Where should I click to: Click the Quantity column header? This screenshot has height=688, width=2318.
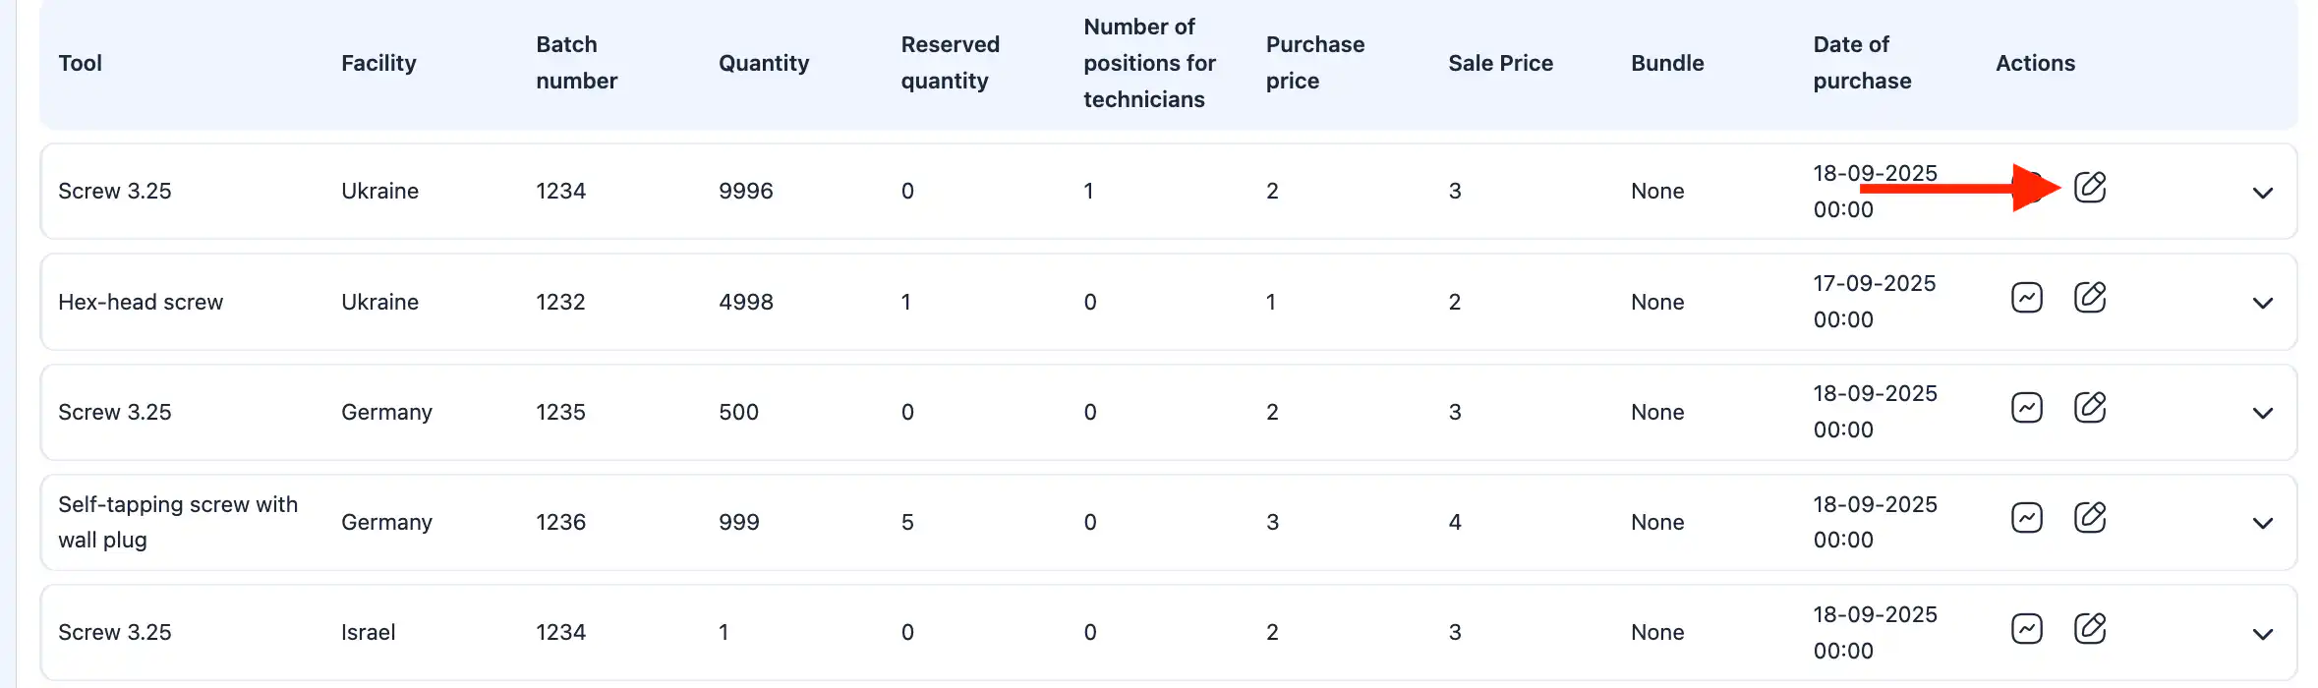pos(764,63)
